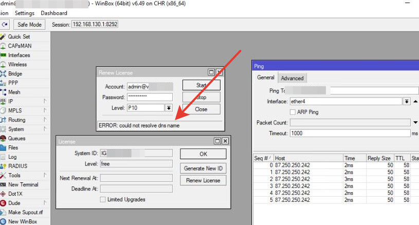Launch New Terminal from sidebar

tap(23, 185)
